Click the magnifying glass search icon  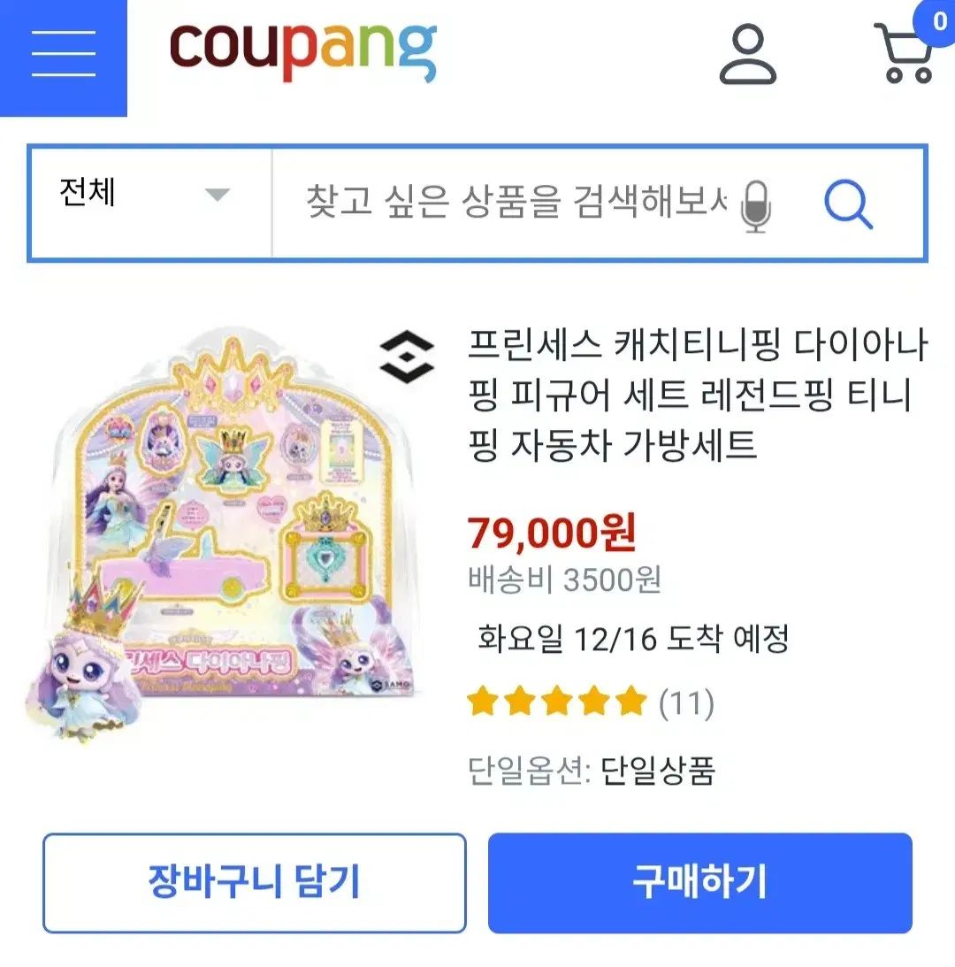pos(848,204)
